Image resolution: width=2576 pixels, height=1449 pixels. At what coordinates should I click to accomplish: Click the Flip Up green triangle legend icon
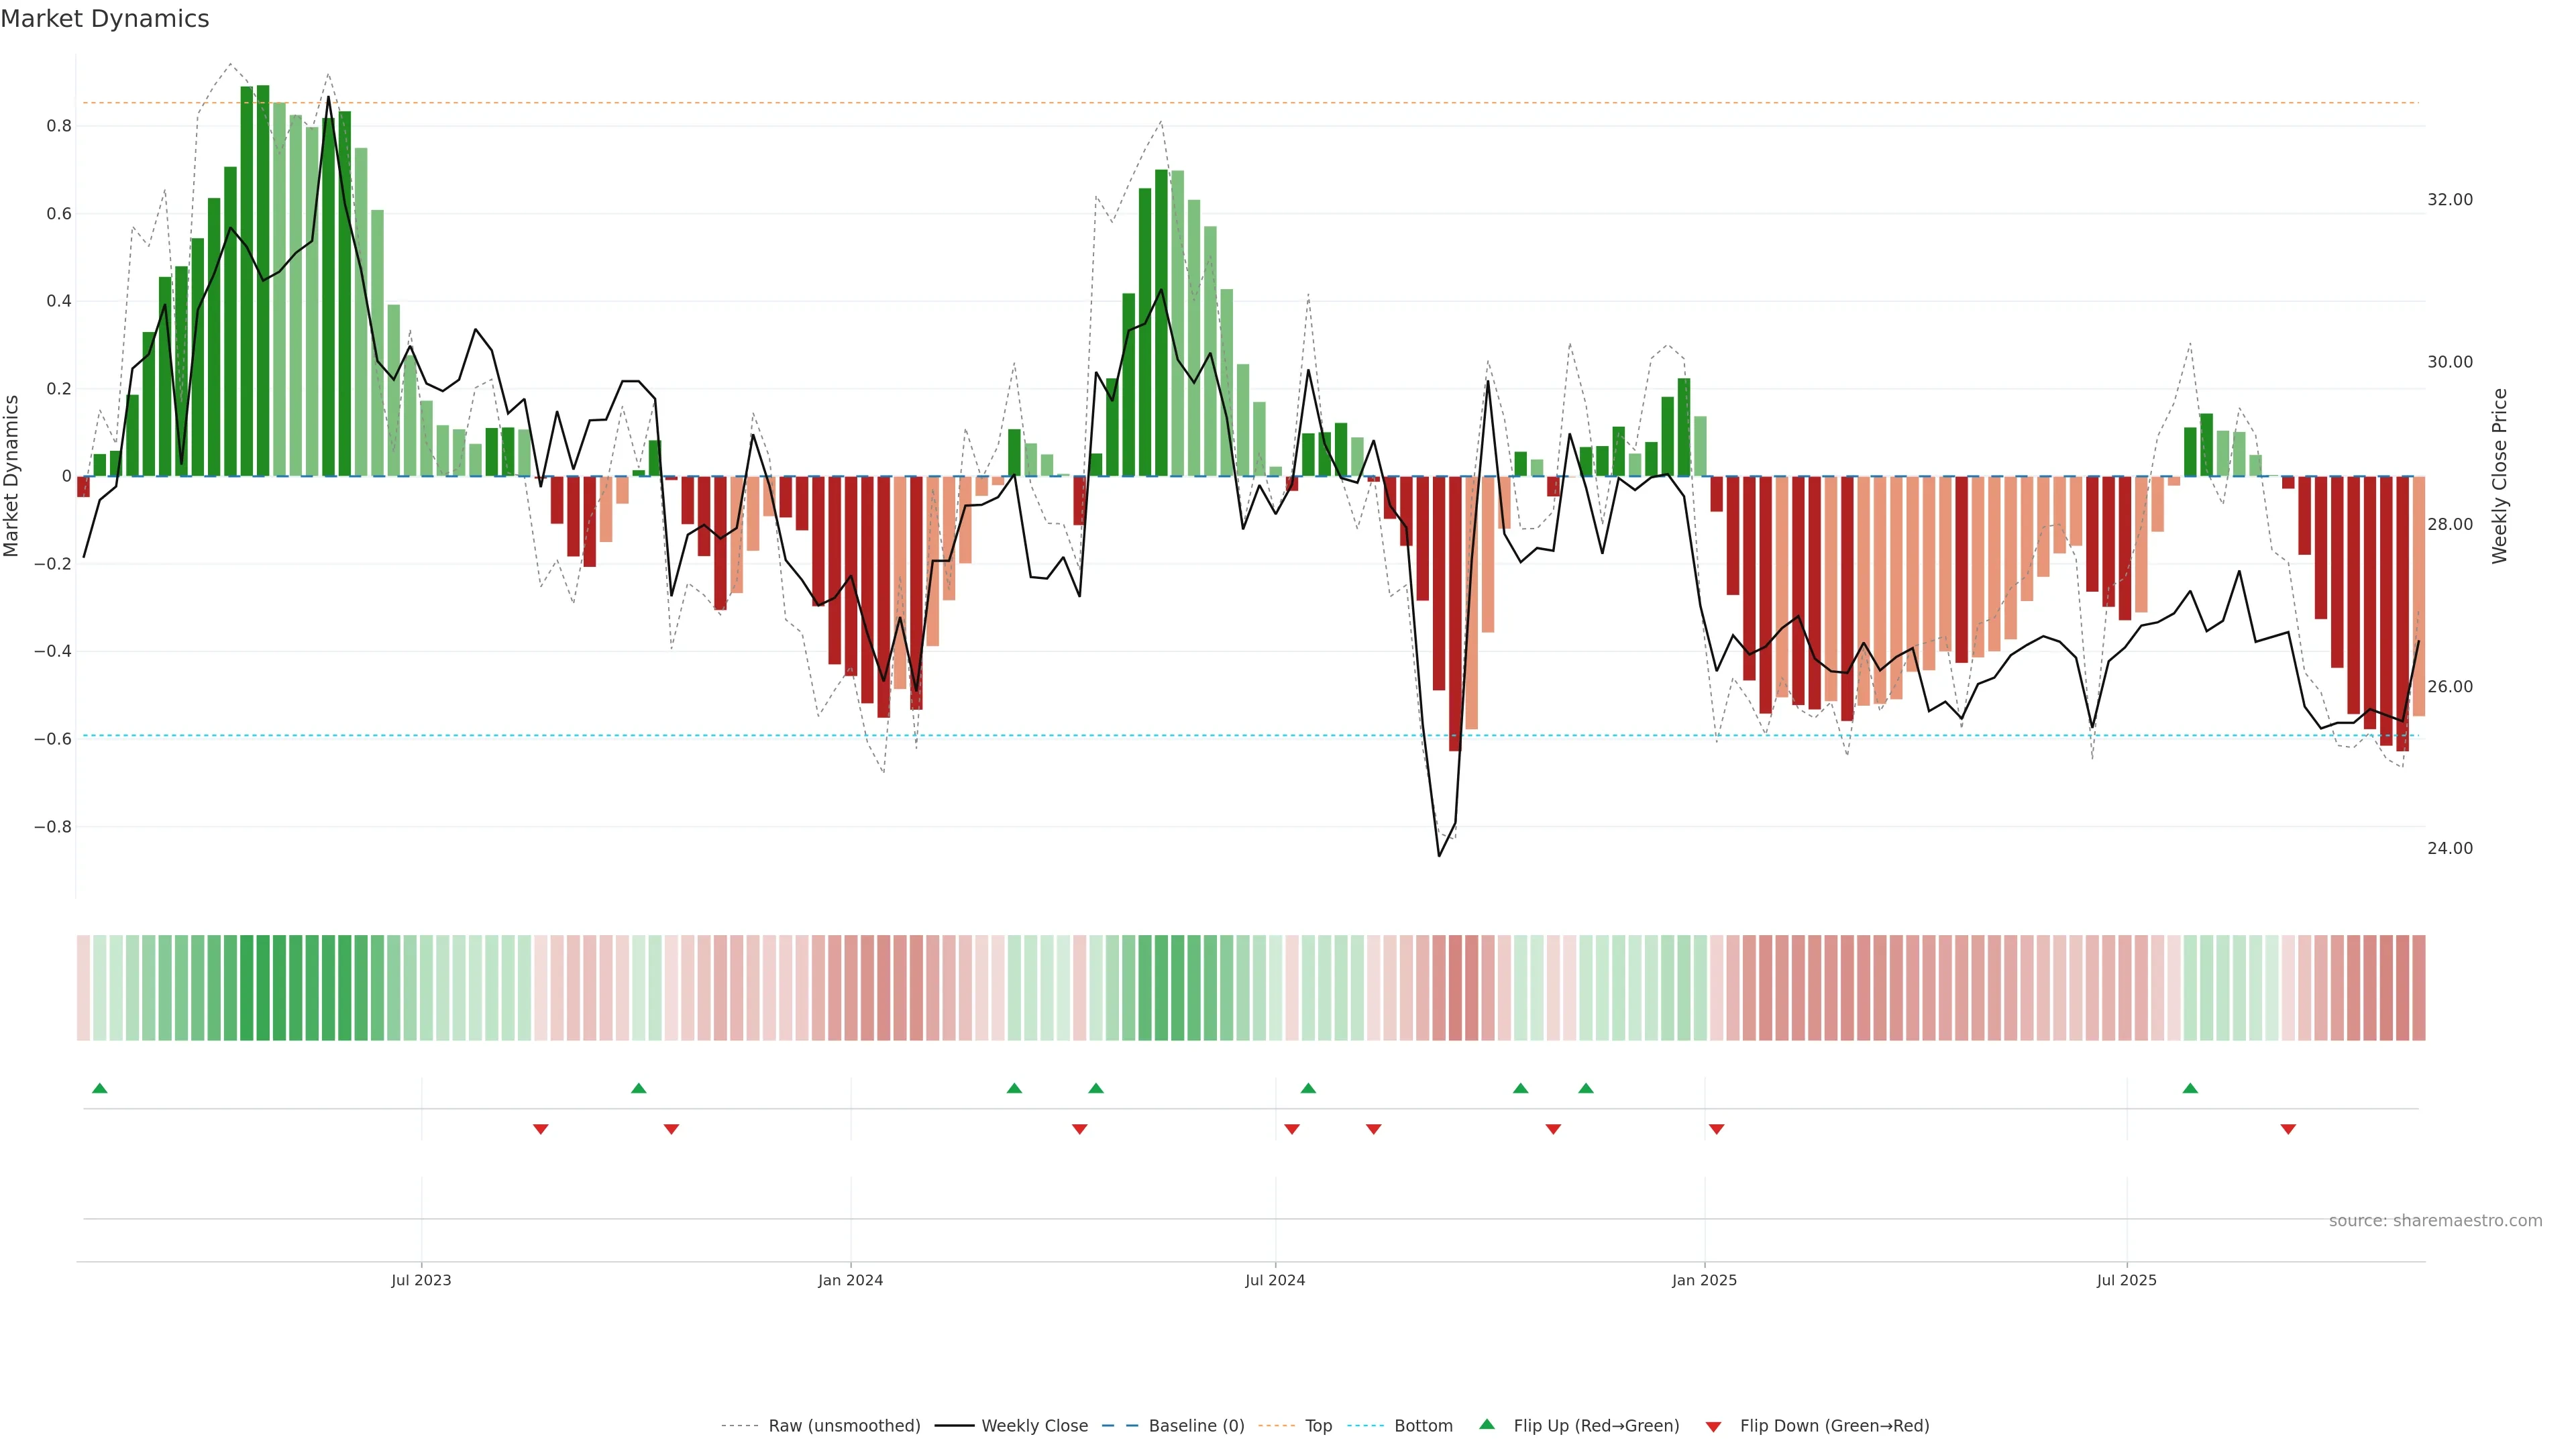coord(1487,1424)
